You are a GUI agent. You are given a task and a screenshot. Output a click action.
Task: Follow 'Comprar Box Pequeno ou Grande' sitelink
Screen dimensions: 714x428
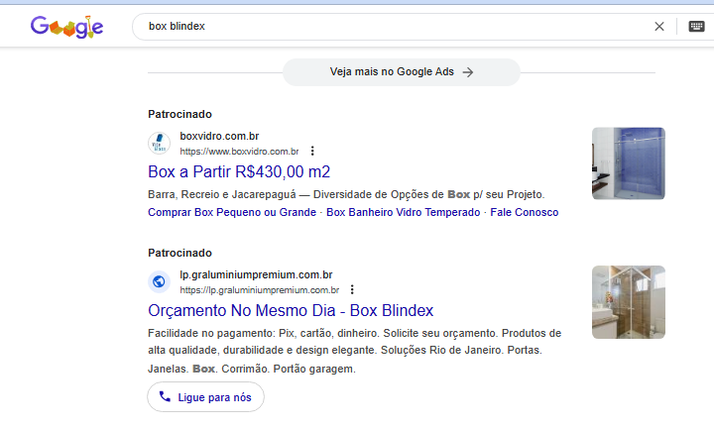tap(232, 212)
